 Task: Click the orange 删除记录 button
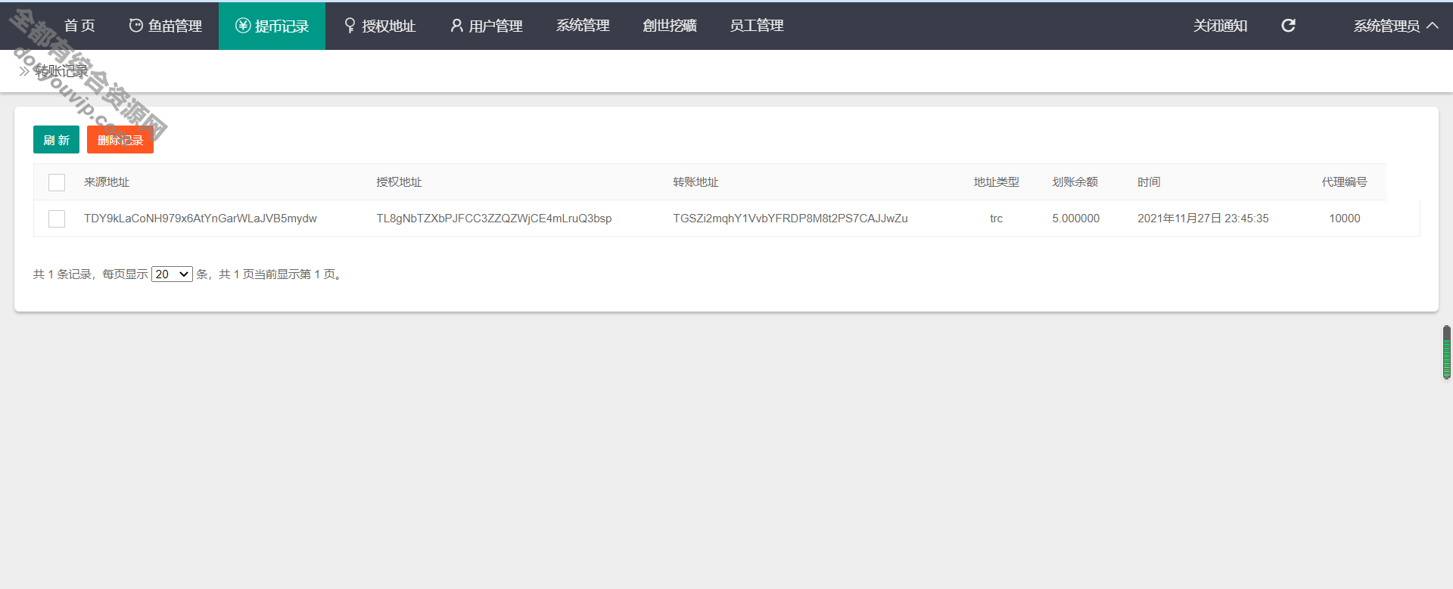tap(120, 140)
